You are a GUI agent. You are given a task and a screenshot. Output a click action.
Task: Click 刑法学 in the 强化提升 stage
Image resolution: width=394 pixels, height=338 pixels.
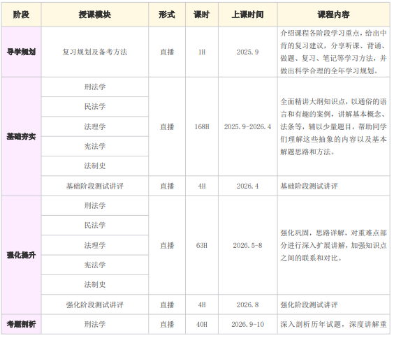95,205
